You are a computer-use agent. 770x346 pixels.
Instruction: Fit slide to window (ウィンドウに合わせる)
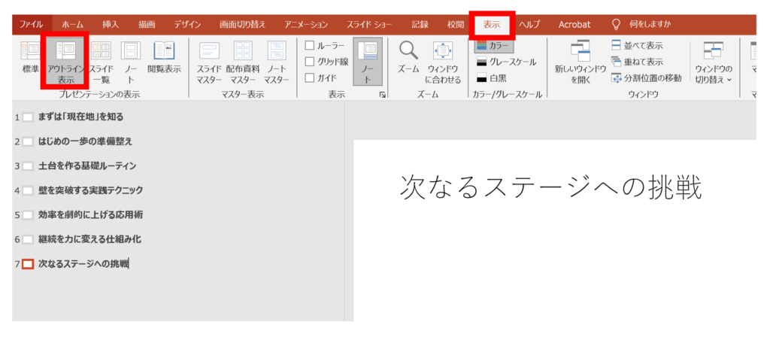[443, 62]
